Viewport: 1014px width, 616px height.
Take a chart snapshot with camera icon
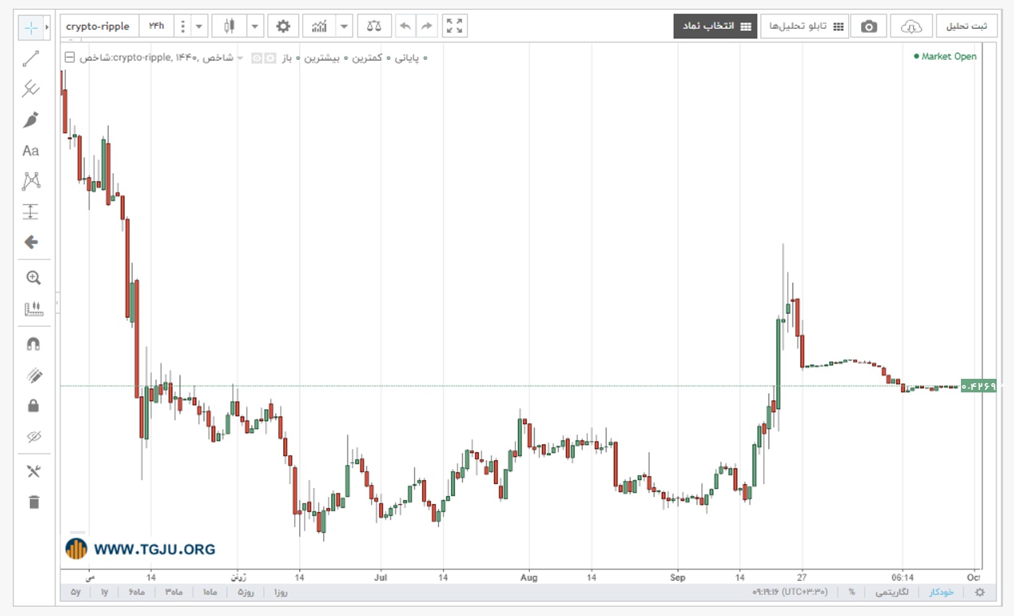pos(869,26)
